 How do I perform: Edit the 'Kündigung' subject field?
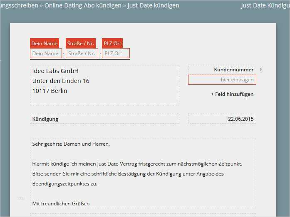[x=45, y=119]
